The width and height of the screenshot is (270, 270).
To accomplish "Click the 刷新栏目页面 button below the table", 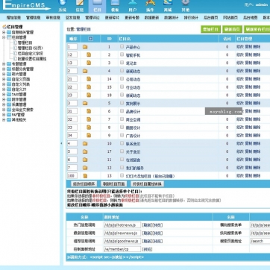I will [x=113, y=184].
